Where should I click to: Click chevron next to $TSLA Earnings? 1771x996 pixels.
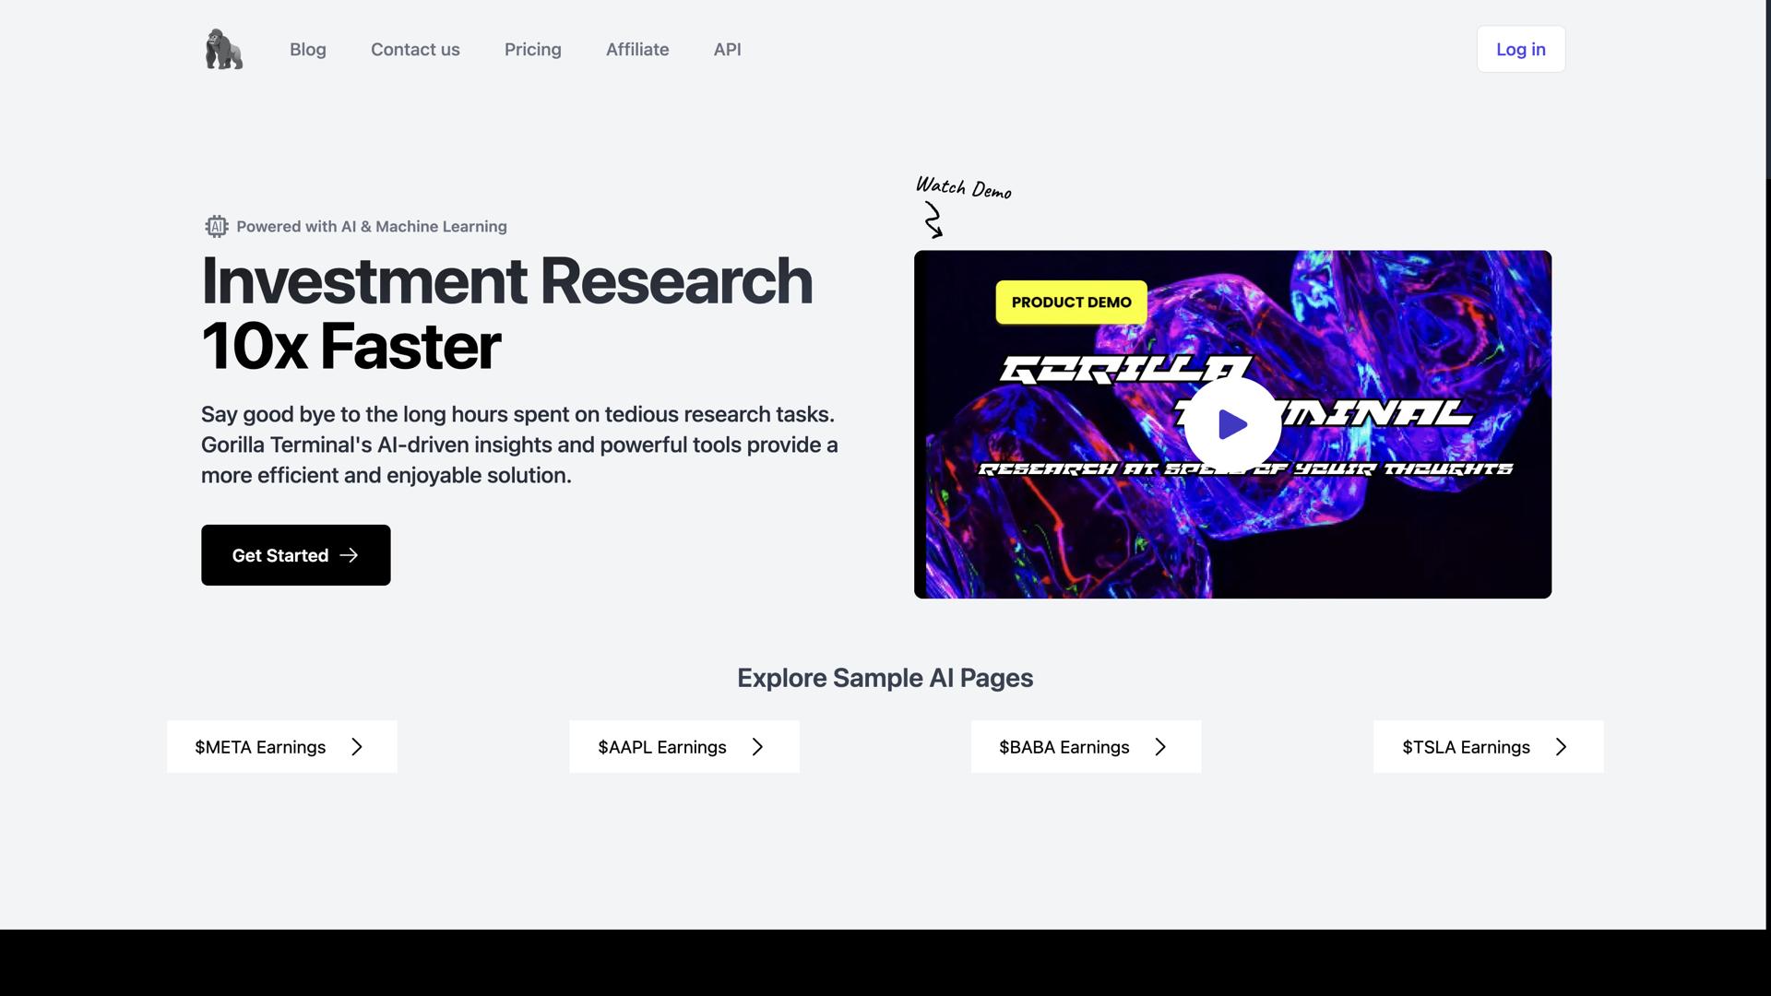(x=1561, y=747)
